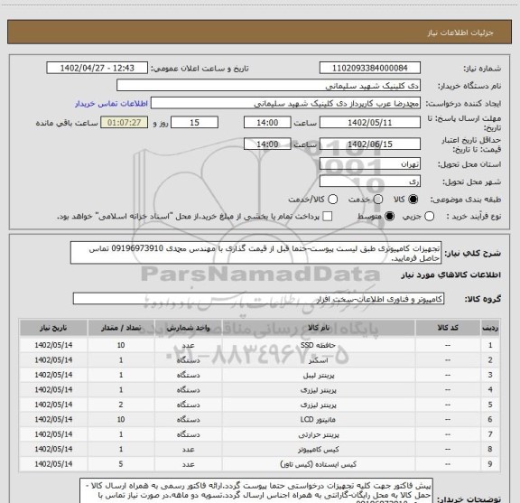Select the متوسط purchase type radio
The width and height of the screenshot is (520, 503).
tap(389, 217)
